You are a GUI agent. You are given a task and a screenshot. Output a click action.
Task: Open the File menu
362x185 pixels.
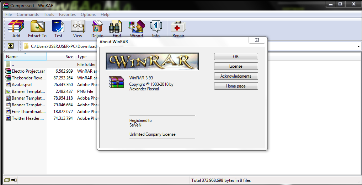click(x=9, y=15)
